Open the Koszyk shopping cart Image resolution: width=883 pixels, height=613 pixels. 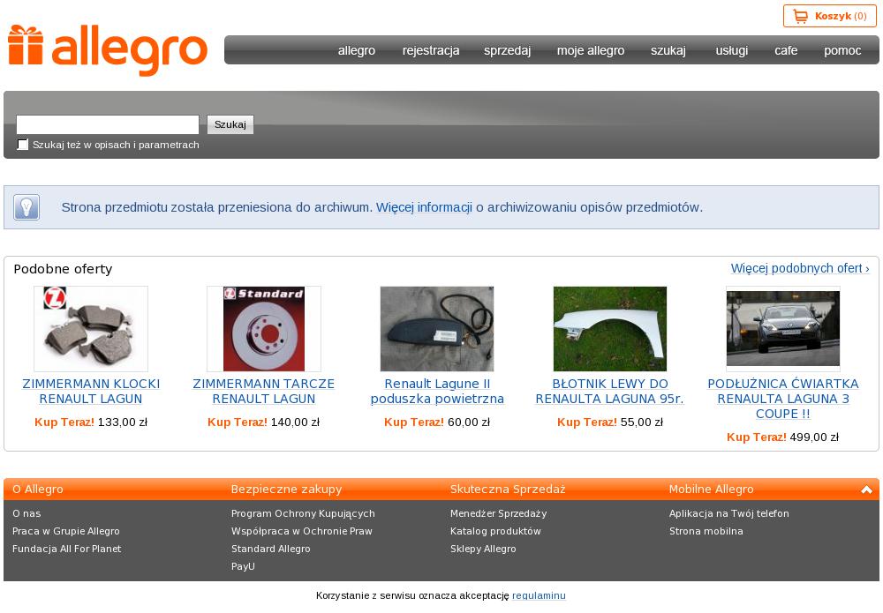[x=829, y=16]
